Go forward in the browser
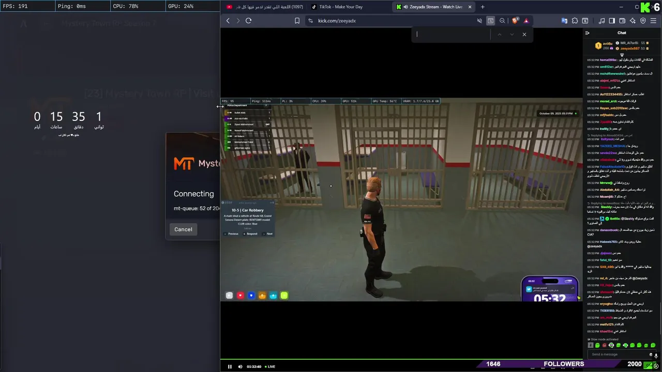 (238, 21)
